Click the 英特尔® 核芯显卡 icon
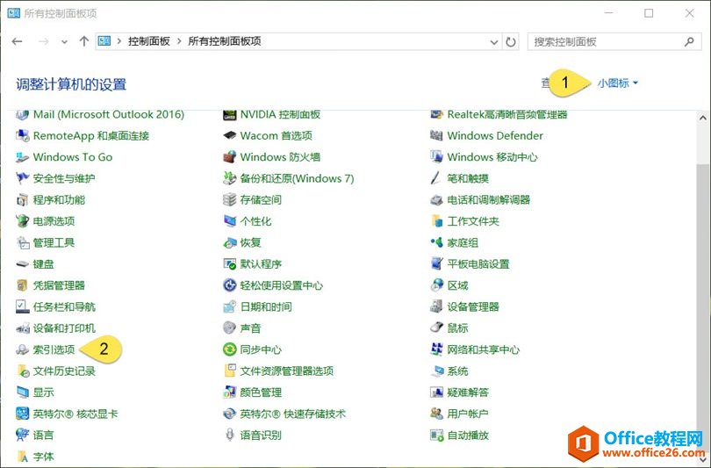 (22, 414)
